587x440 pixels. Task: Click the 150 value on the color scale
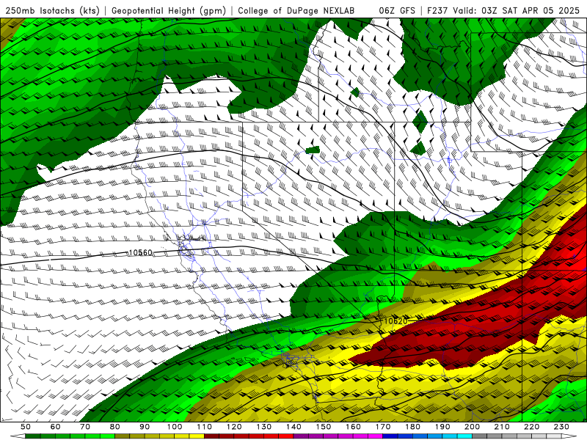324,427
